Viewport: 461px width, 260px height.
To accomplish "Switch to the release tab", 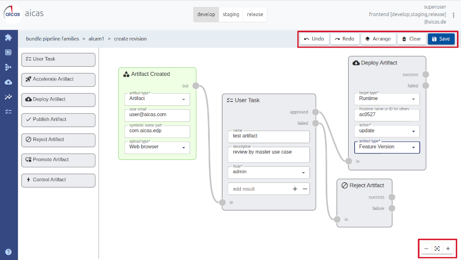I will coord(255,14).
